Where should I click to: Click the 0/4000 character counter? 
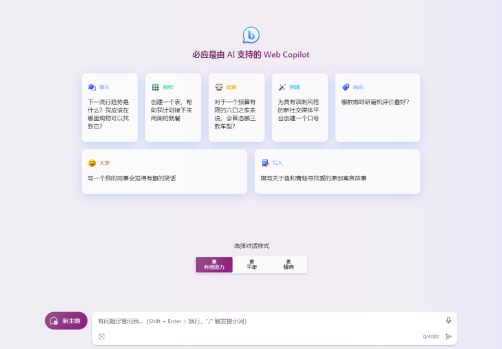pos(431,337)
